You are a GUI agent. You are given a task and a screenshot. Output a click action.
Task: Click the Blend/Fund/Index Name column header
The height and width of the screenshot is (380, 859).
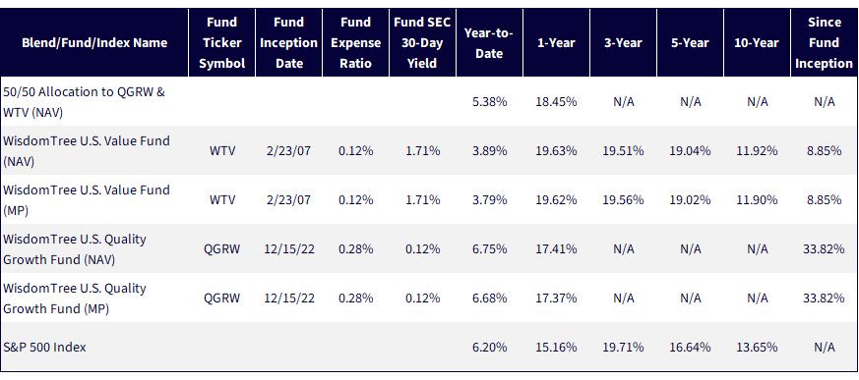pos(94,42)
